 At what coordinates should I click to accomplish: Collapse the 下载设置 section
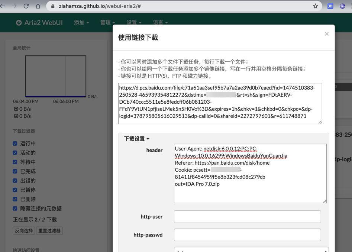pyautogui.click(x=137, y=139)
